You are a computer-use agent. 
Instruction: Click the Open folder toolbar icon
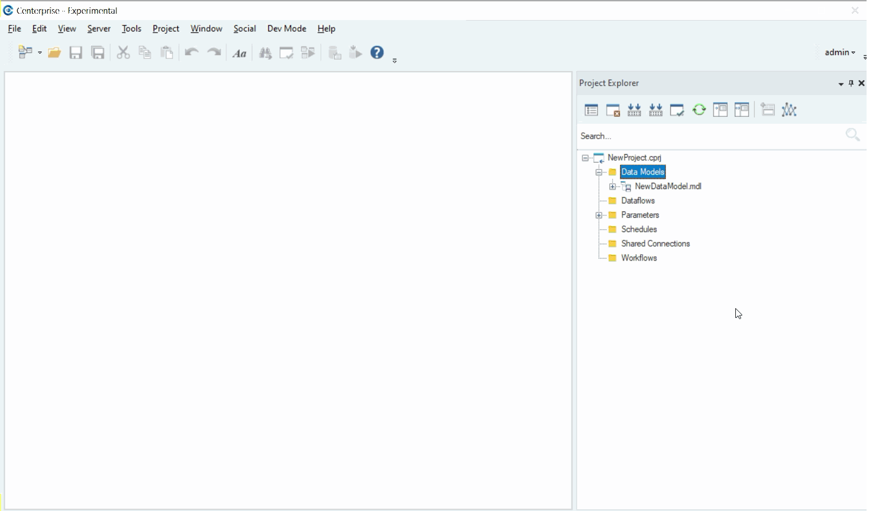(x=54, y=53)
